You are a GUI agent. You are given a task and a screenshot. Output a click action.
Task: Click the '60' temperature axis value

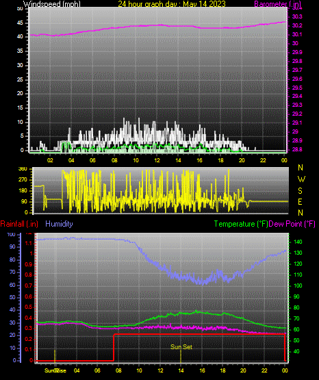click(x=296, y=329)
